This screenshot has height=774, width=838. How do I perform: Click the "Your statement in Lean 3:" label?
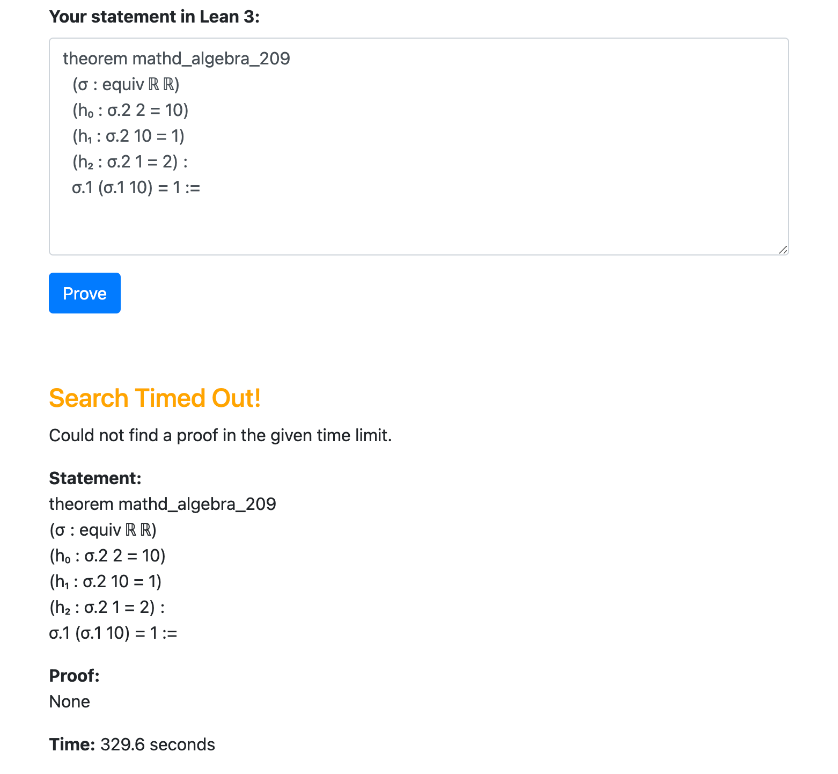pyautogui.click(x=154, y=17)
